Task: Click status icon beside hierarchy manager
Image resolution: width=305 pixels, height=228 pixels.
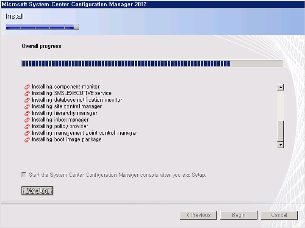Action: tap(27, 113)
